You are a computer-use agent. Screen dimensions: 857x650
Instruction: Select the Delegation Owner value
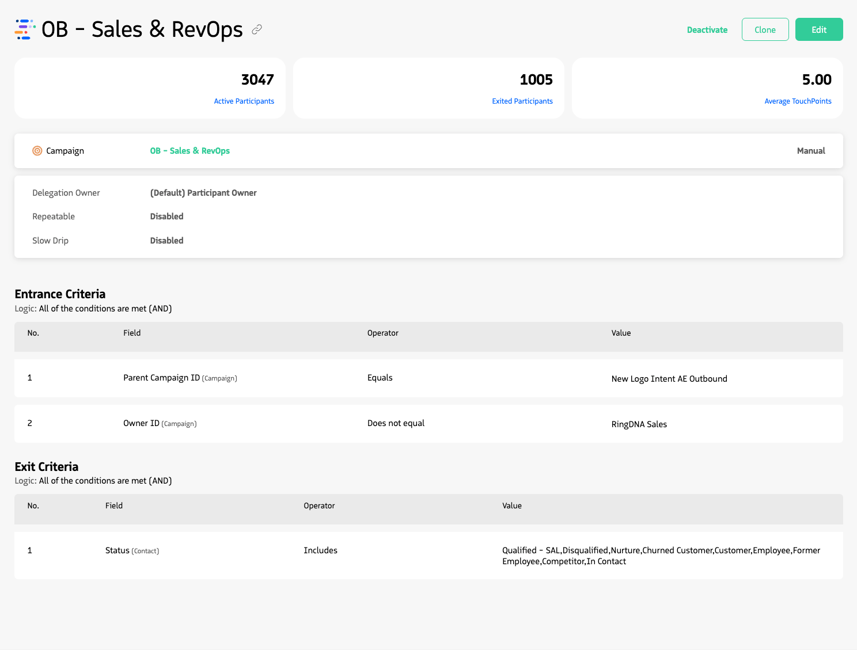click(x=203, y=192)
